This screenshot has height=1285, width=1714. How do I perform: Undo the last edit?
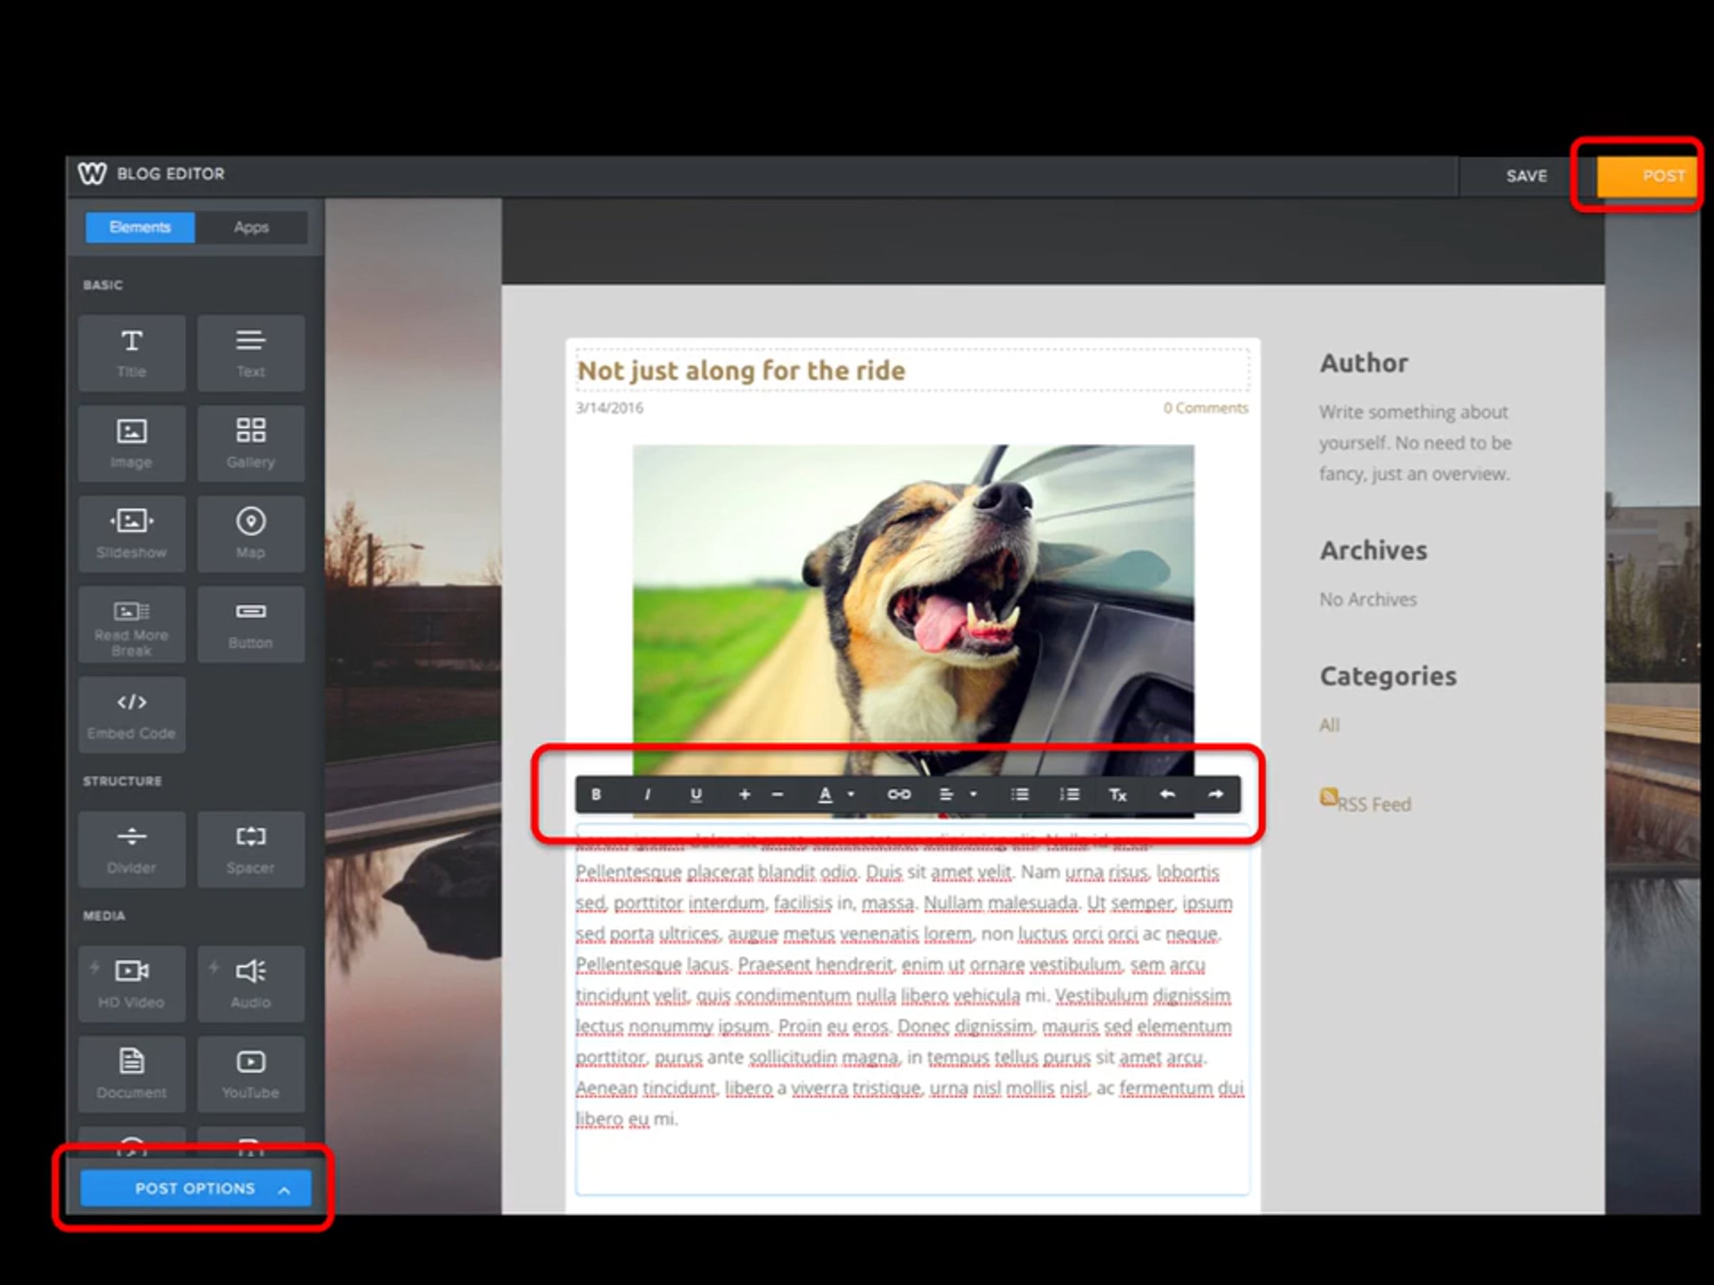click(1167, 794)
